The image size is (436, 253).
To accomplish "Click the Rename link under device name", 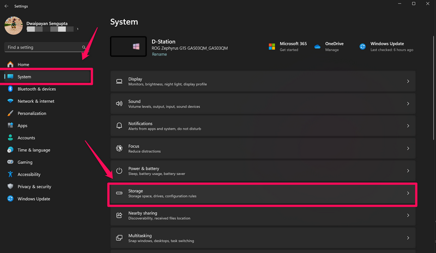I will 159,55.
